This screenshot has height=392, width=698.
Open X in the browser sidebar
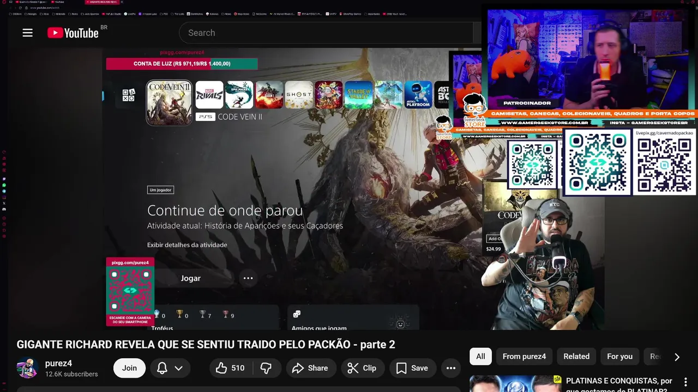click(x=4, y=203)
